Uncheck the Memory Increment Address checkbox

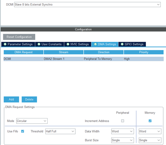pyautogui.click(x=150, y=121)
